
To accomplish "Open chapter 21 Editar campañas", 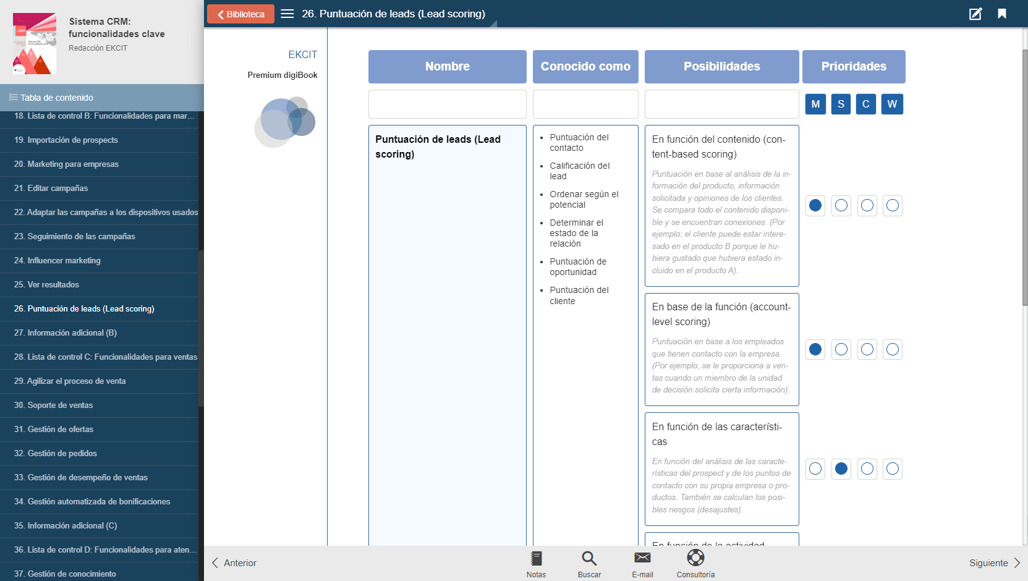I will tap(99, 189).
